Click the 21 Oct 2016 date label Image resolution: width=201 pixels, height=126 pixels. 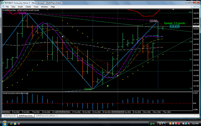point(96,112)
